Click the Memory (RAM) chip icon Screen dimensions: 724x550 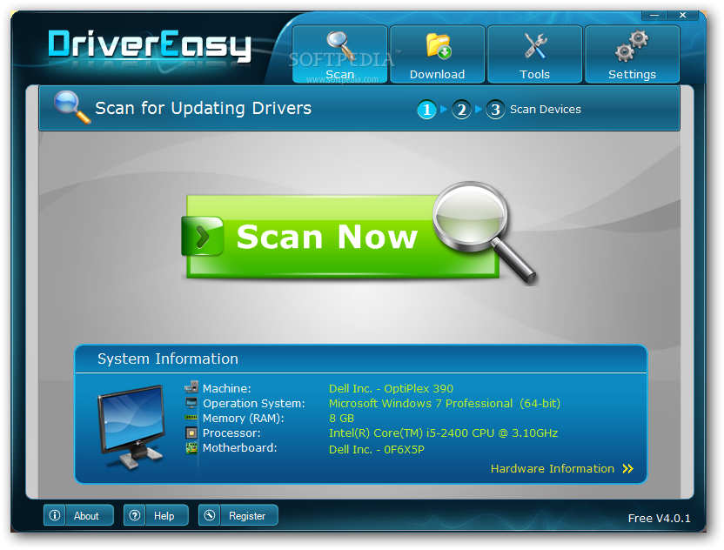[x=191, y=418]
